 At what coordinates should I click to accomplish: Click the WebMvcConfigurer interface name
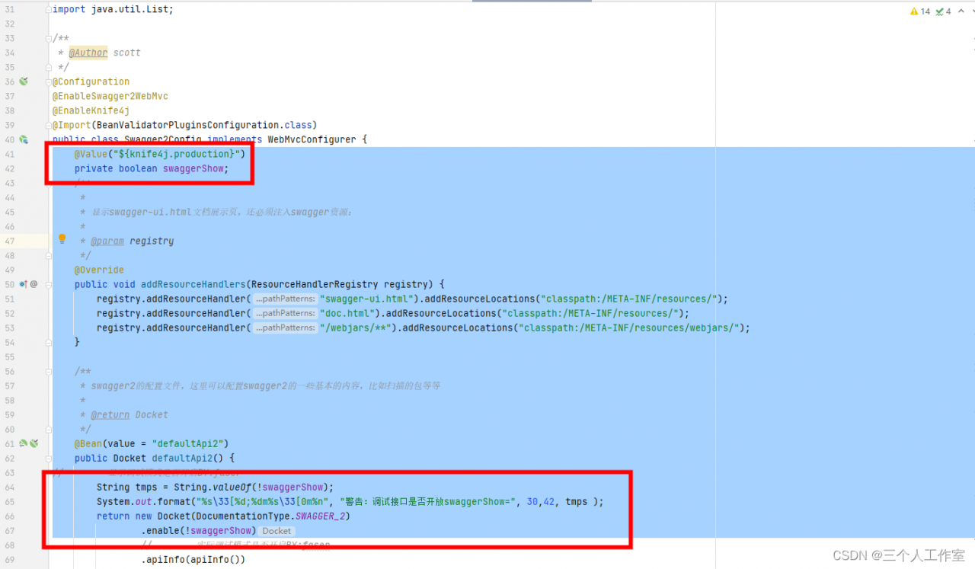click(312, 139)
